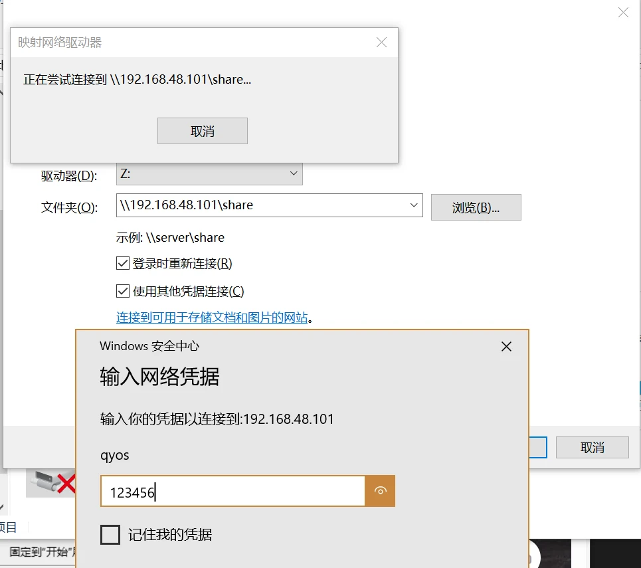Click the partially hidden button beside 取消
This screenshot has height=568, width=641.
538,447
